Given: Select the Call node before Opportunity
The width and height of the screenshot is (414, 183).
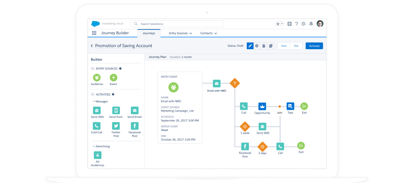Looking at the screenshot, I should click(x=244, y=106).
